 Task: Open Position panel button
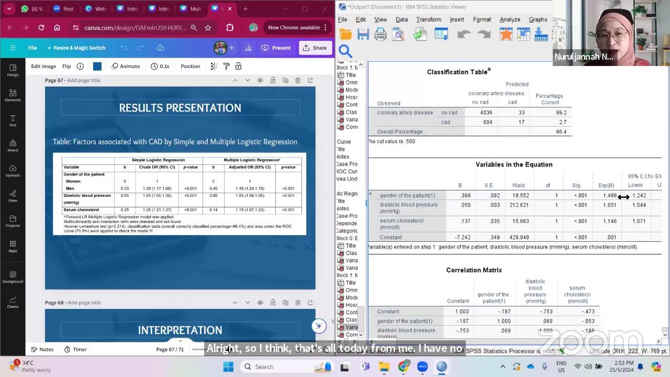tap(191, 66)
